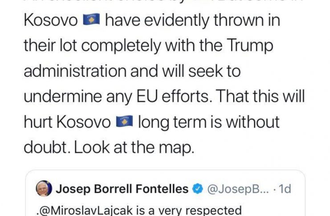Click the Kosovo flag emoji before "long term"
Image resolution: width=330 pixels, height=216 pixels.
tap(124, 121)
